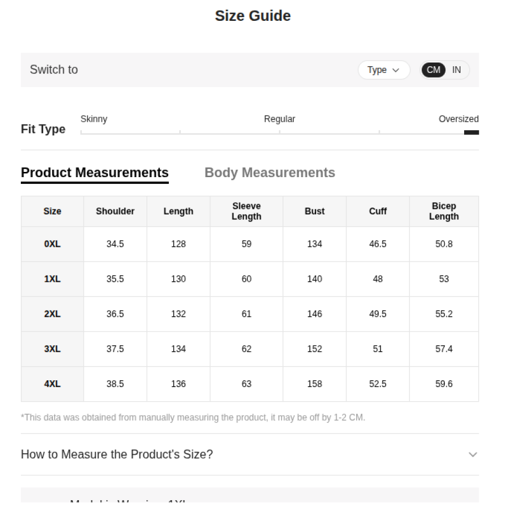This screenshot has width=511, height=521.
Task: Click the Regular fit label
Action: pos(279,119)
